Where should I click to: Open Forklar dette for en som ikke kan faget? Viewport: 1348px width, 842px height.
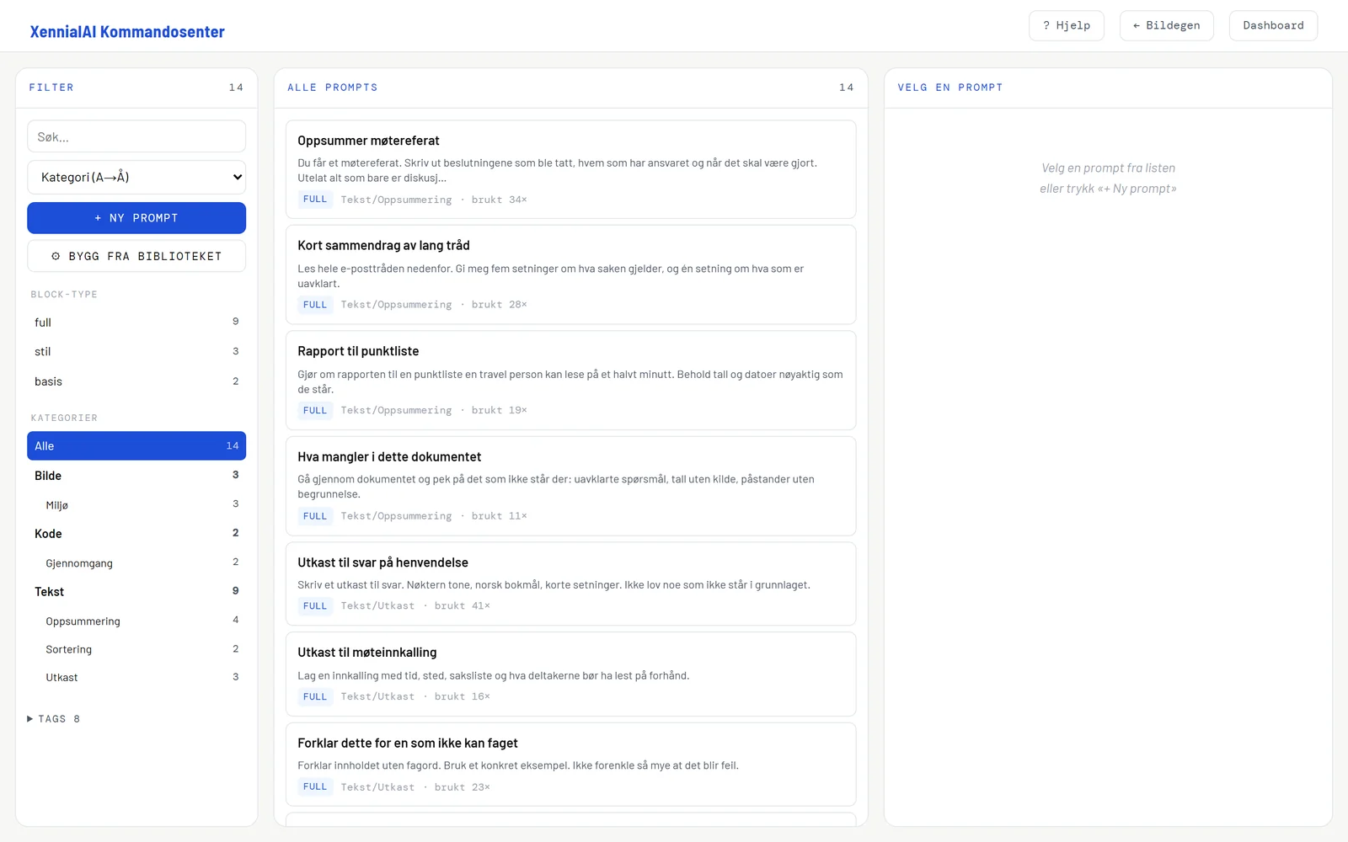pyautogui.click(x=571, y=765)
